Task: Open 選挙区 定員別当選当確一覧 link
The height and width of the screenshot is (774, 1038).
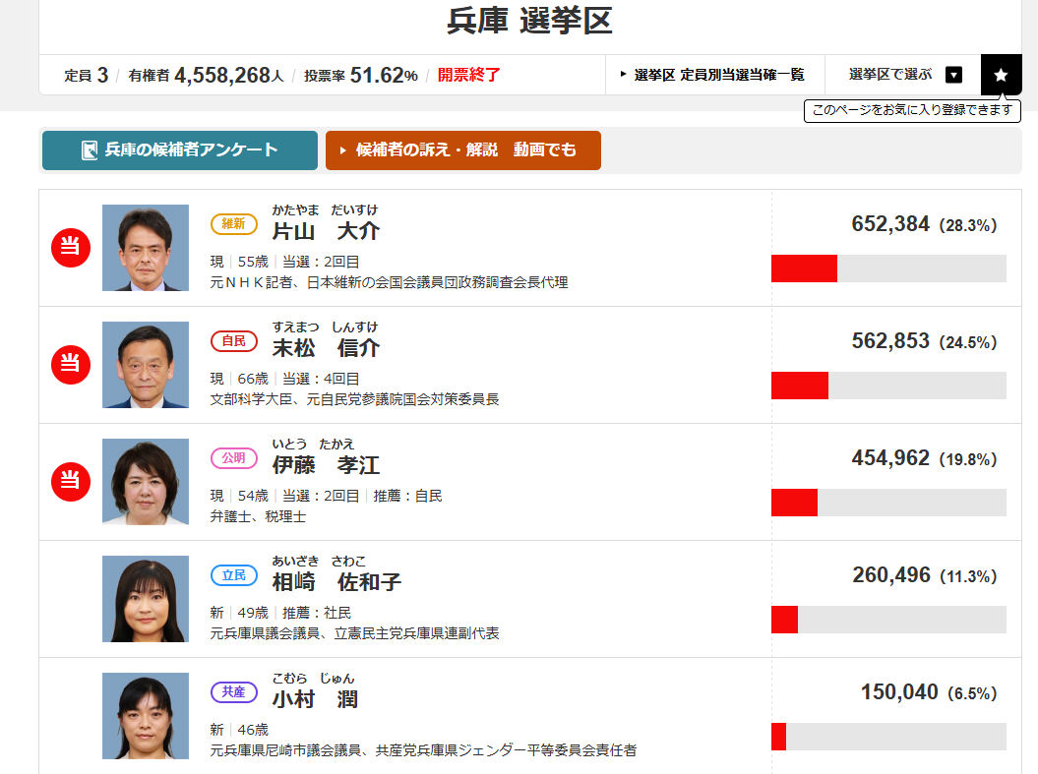Action: (x=713, y=75)
